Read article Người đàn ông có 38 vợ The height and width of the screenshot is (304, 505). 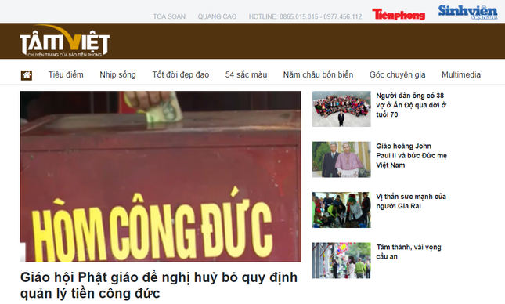[411, 105]
